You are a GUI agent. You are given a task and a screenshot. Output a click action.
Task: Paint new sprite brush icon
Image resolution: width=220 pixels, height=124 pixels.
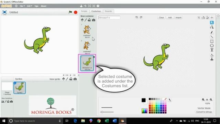67,79
